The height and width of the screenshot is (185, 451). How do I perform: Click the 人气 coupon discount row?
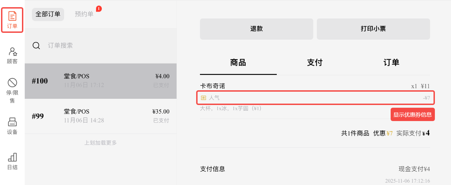(x=316, y=98)
